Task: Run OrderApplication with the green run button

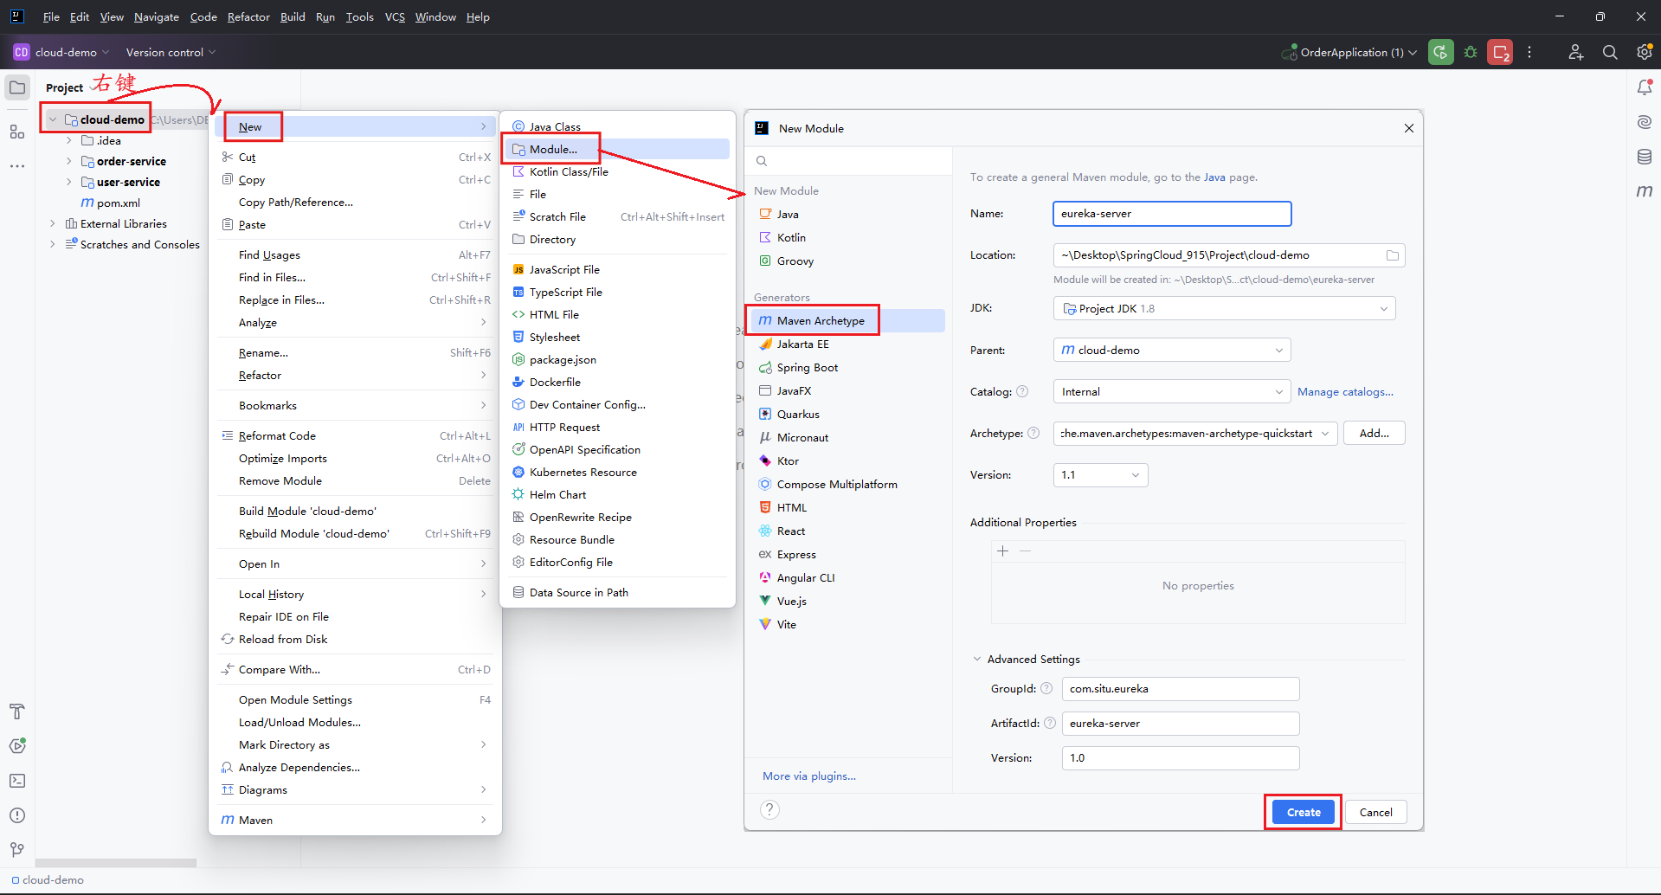Action: tap(1441, 52)
